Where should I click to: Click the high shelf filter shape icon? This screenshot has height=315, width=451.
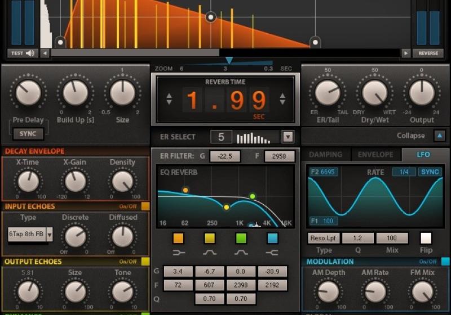(x=272, y=253)
